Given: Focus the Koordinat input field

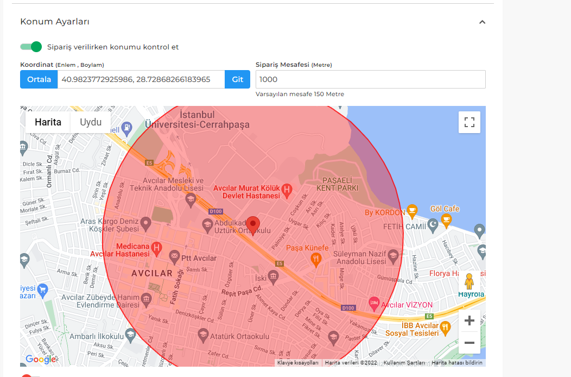Looking at the screenshot, I should [x=141, y=79].
